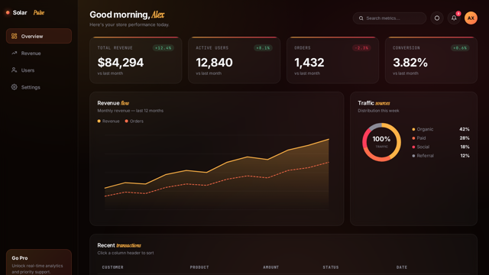Click the notification badge count
This screenshot has width=489, height=275.
pyautogui.click(x=458, y=14)
